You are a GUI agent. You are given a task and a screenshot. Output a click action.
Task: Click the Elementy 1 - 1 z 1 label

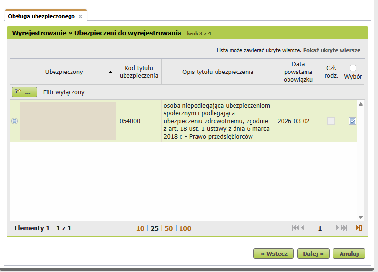[x=43, y=228]
